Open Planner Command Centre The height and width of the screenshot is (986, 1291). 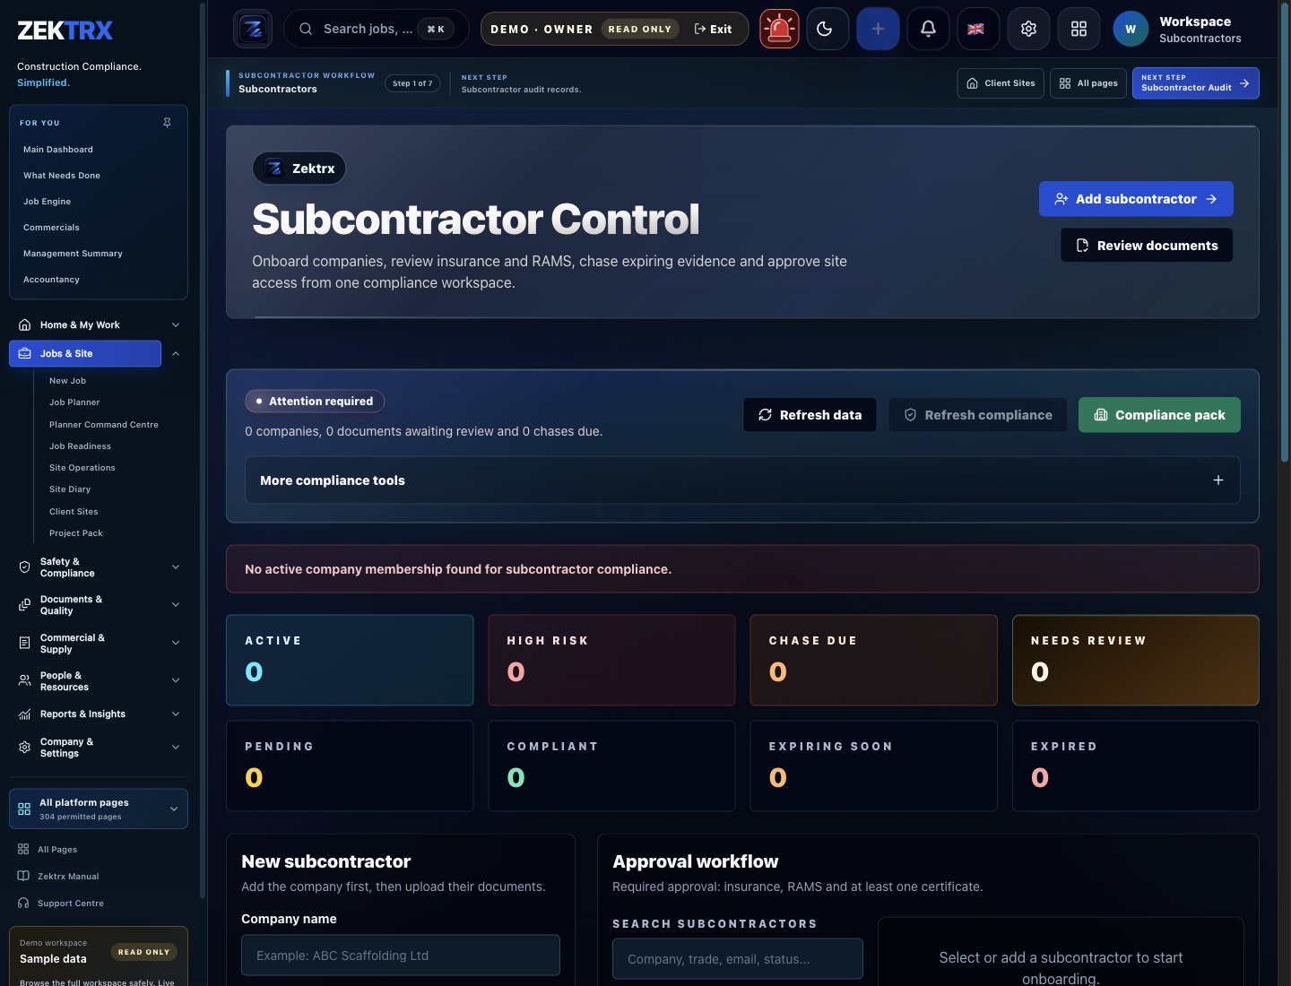click(104, 425)
